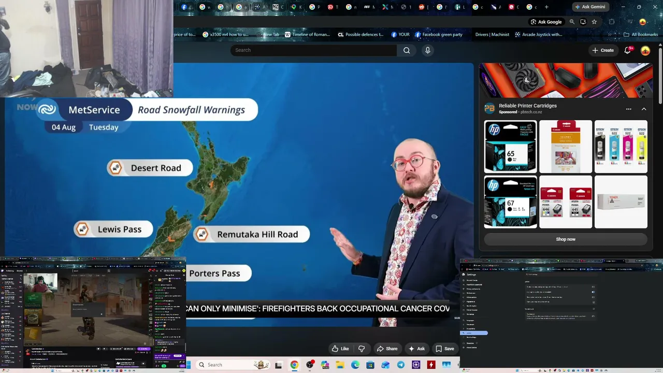Click the PB Tech advertiser logo

489,108
